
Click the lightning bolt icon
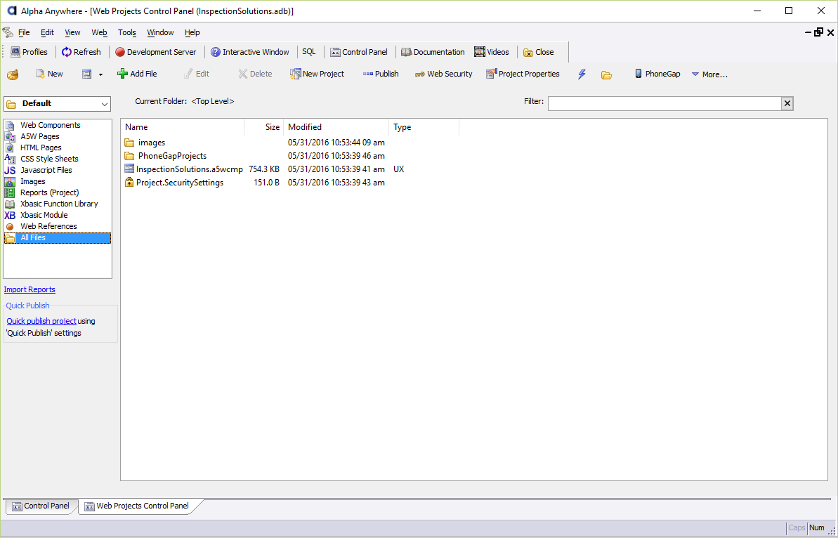(x=582, y=74)
